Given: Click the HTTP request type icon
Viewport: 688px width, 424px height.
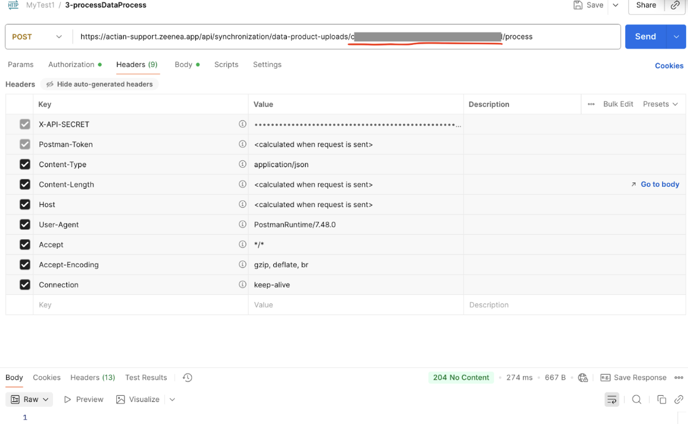Looking at the screenshot, I should coord(13,5).
